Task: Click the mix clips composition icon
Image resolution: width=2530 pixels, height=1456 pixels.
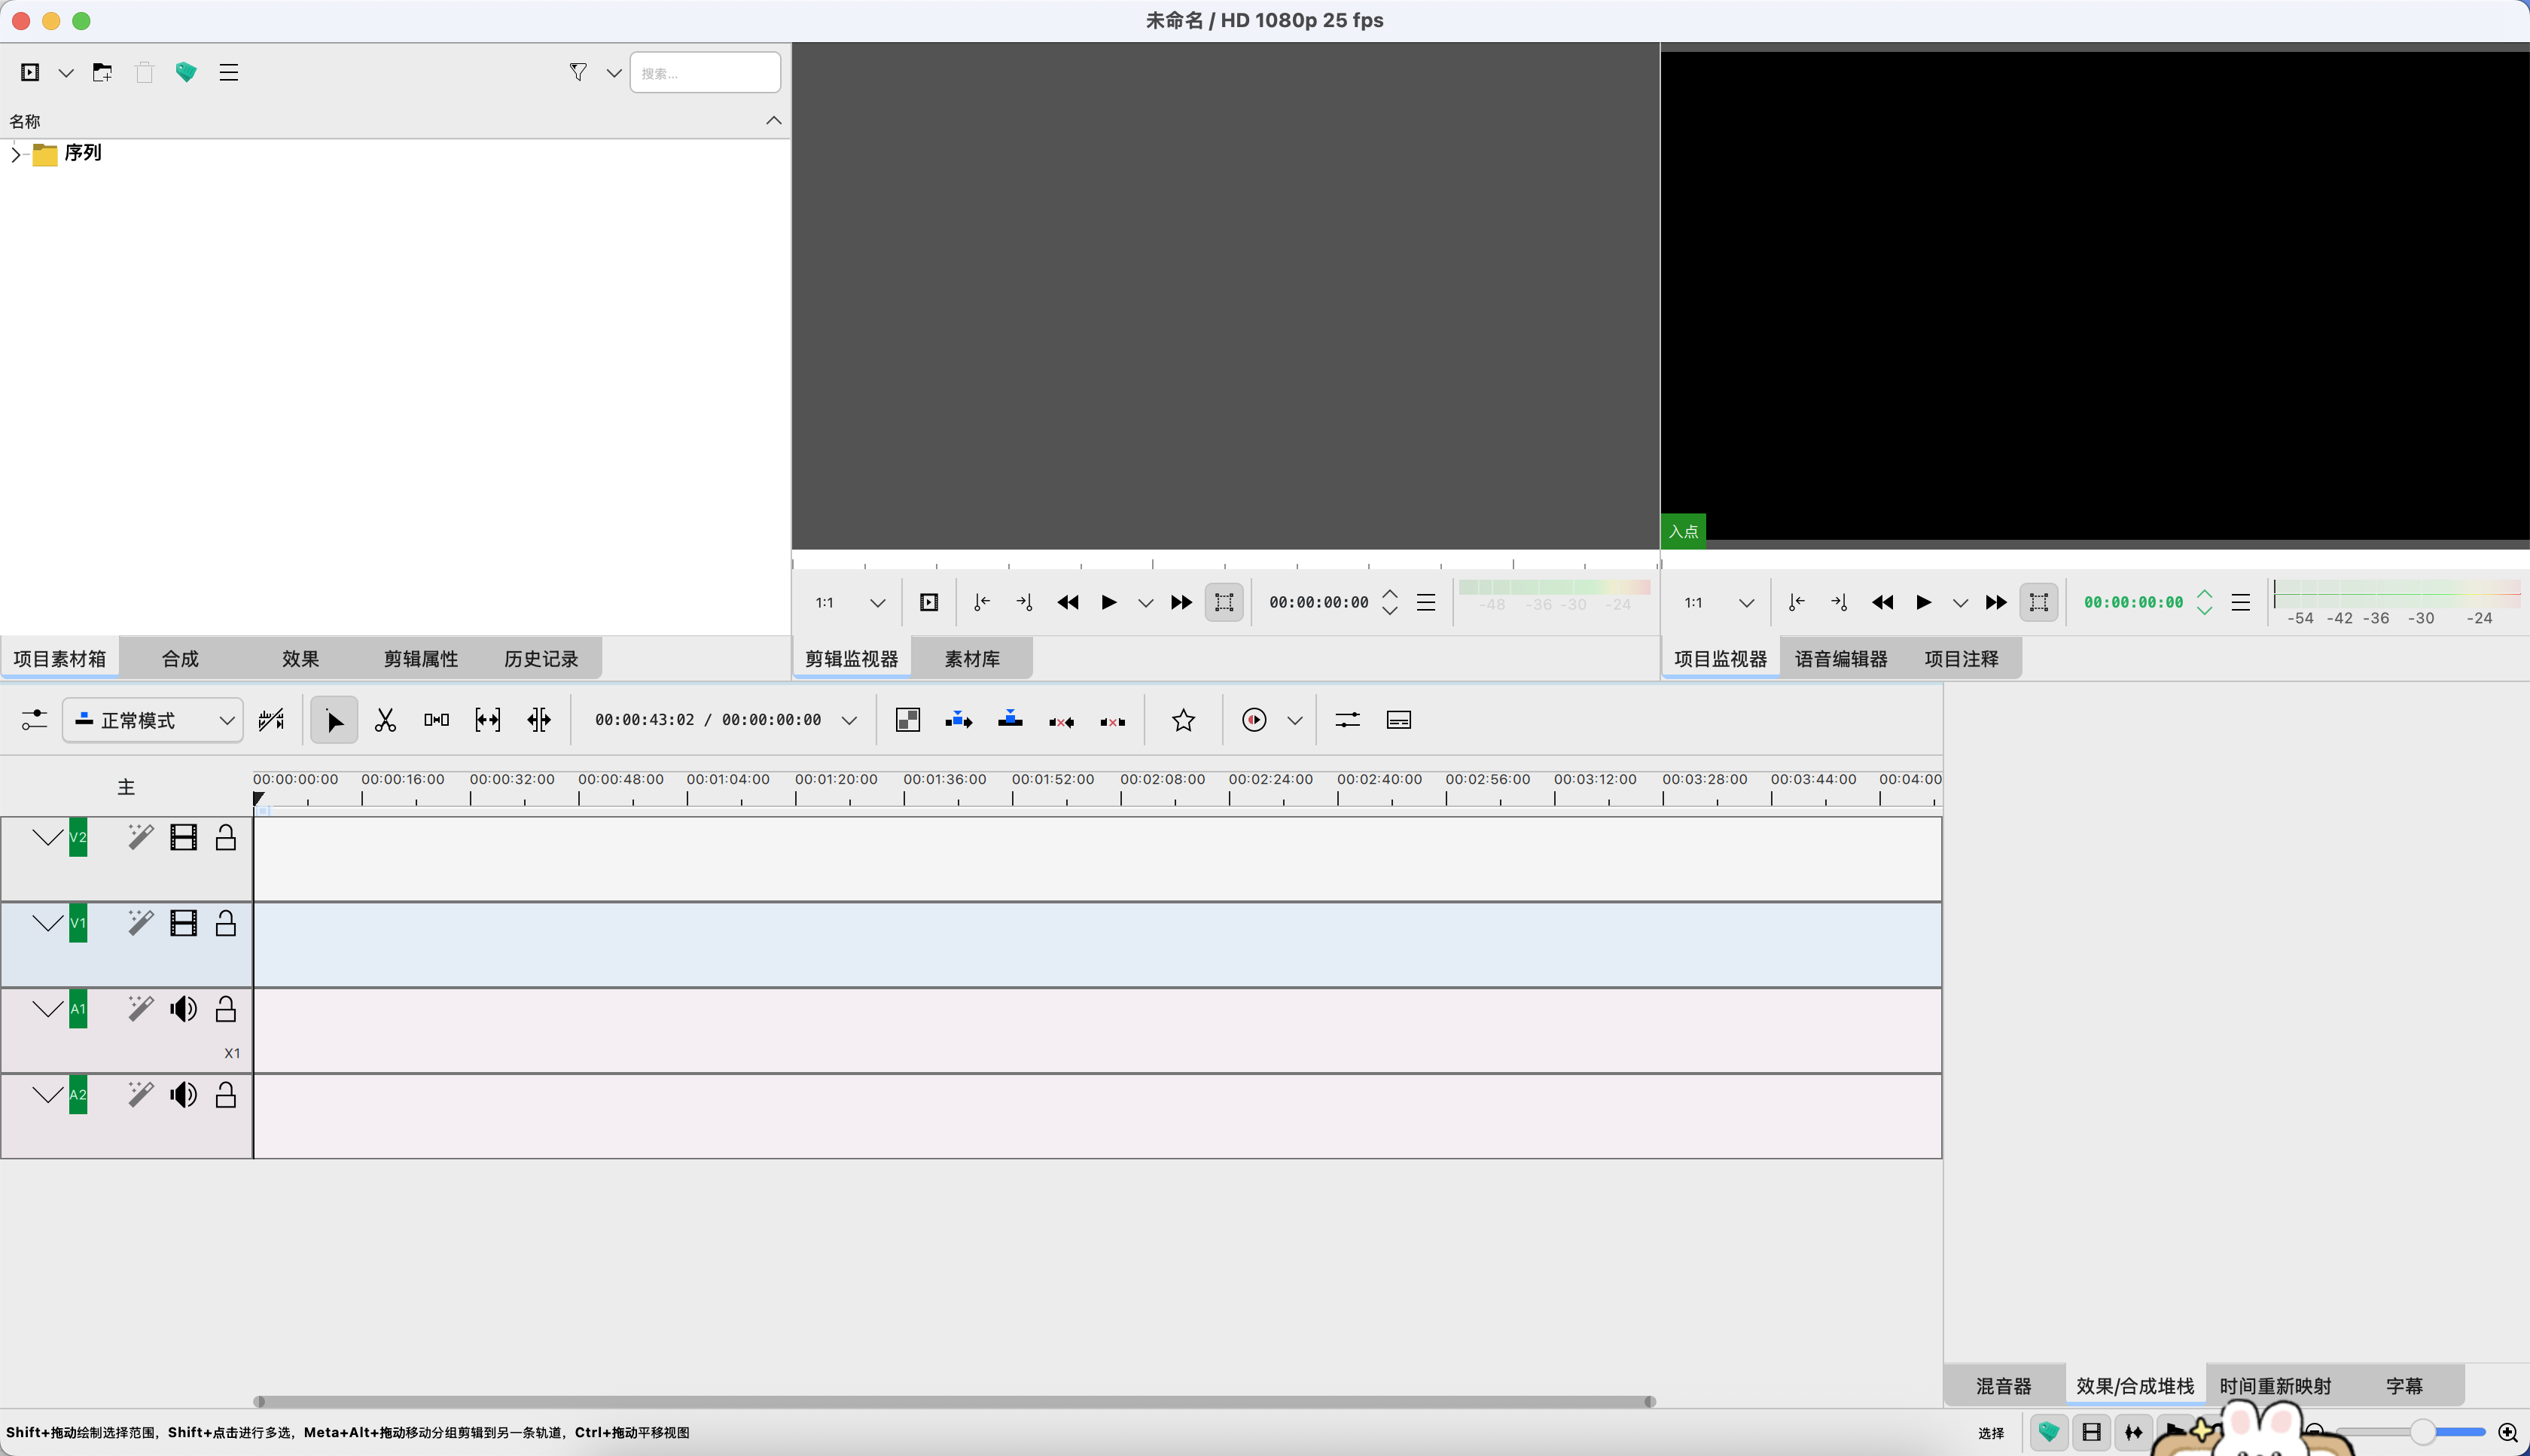Action: pyautogui.click(x=907, y=720)
